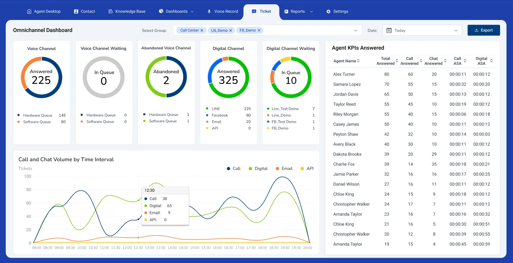513x263 pixels.
Task: Expand the Today date range dropdown
Action: click(x=456, y=30)
